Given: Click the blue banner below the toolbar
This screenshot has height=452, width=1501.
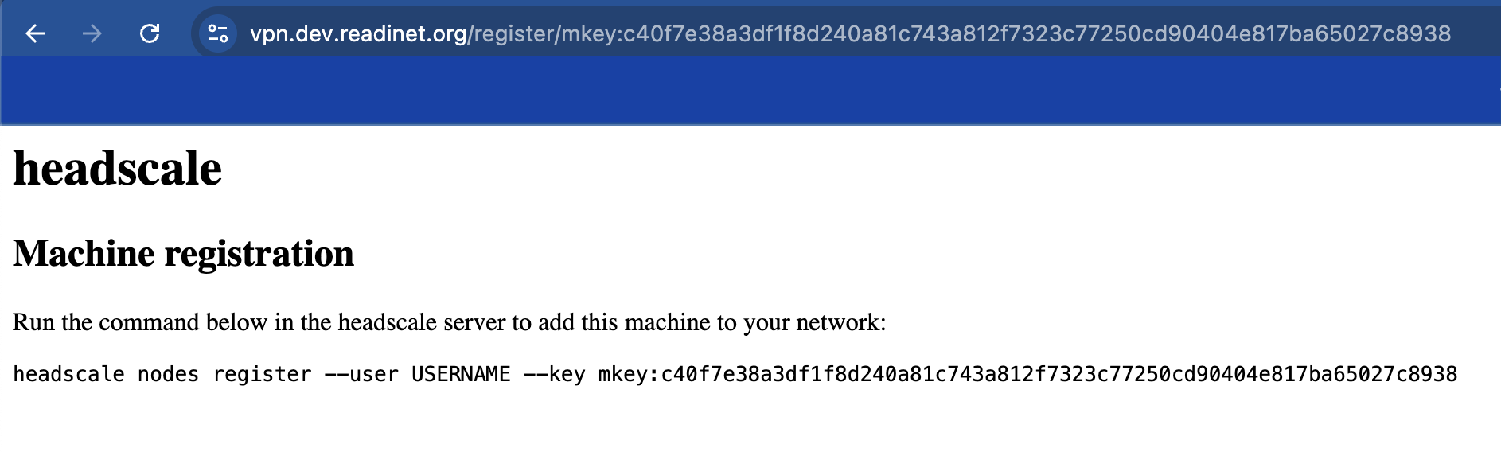Looking at the screenshot, I should (750, 90).
